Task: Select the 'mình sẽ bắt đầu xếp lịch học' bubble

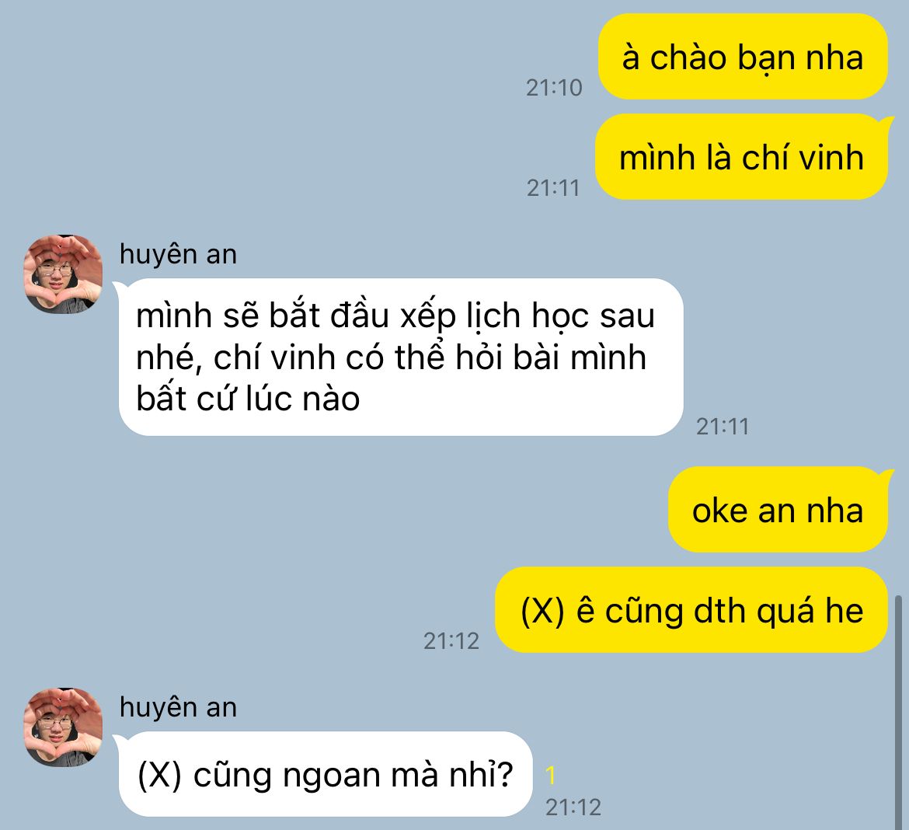Action: tap(401, 357)
